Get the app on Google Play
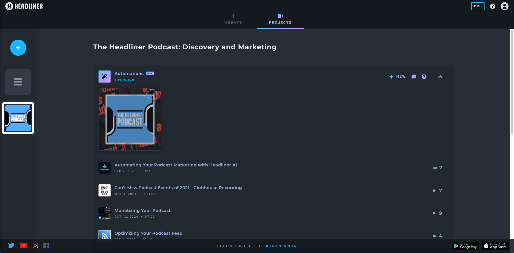The height and width of the screenshot is (253, 514). click(x=466, y=246)
